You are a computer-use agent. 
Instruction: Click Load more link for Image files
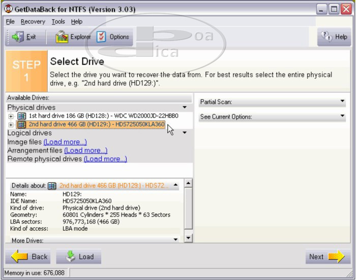[65, 142]
